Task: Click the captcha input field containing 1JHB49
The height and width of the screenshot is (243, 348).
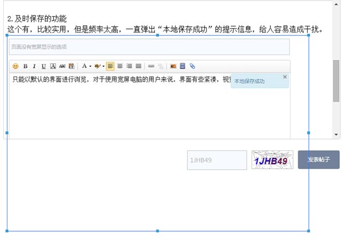Action: point(217,160)
